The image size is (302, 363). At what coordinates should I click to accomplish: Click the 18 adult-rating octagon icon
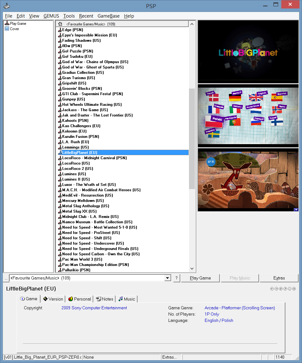tap(294, 289)
